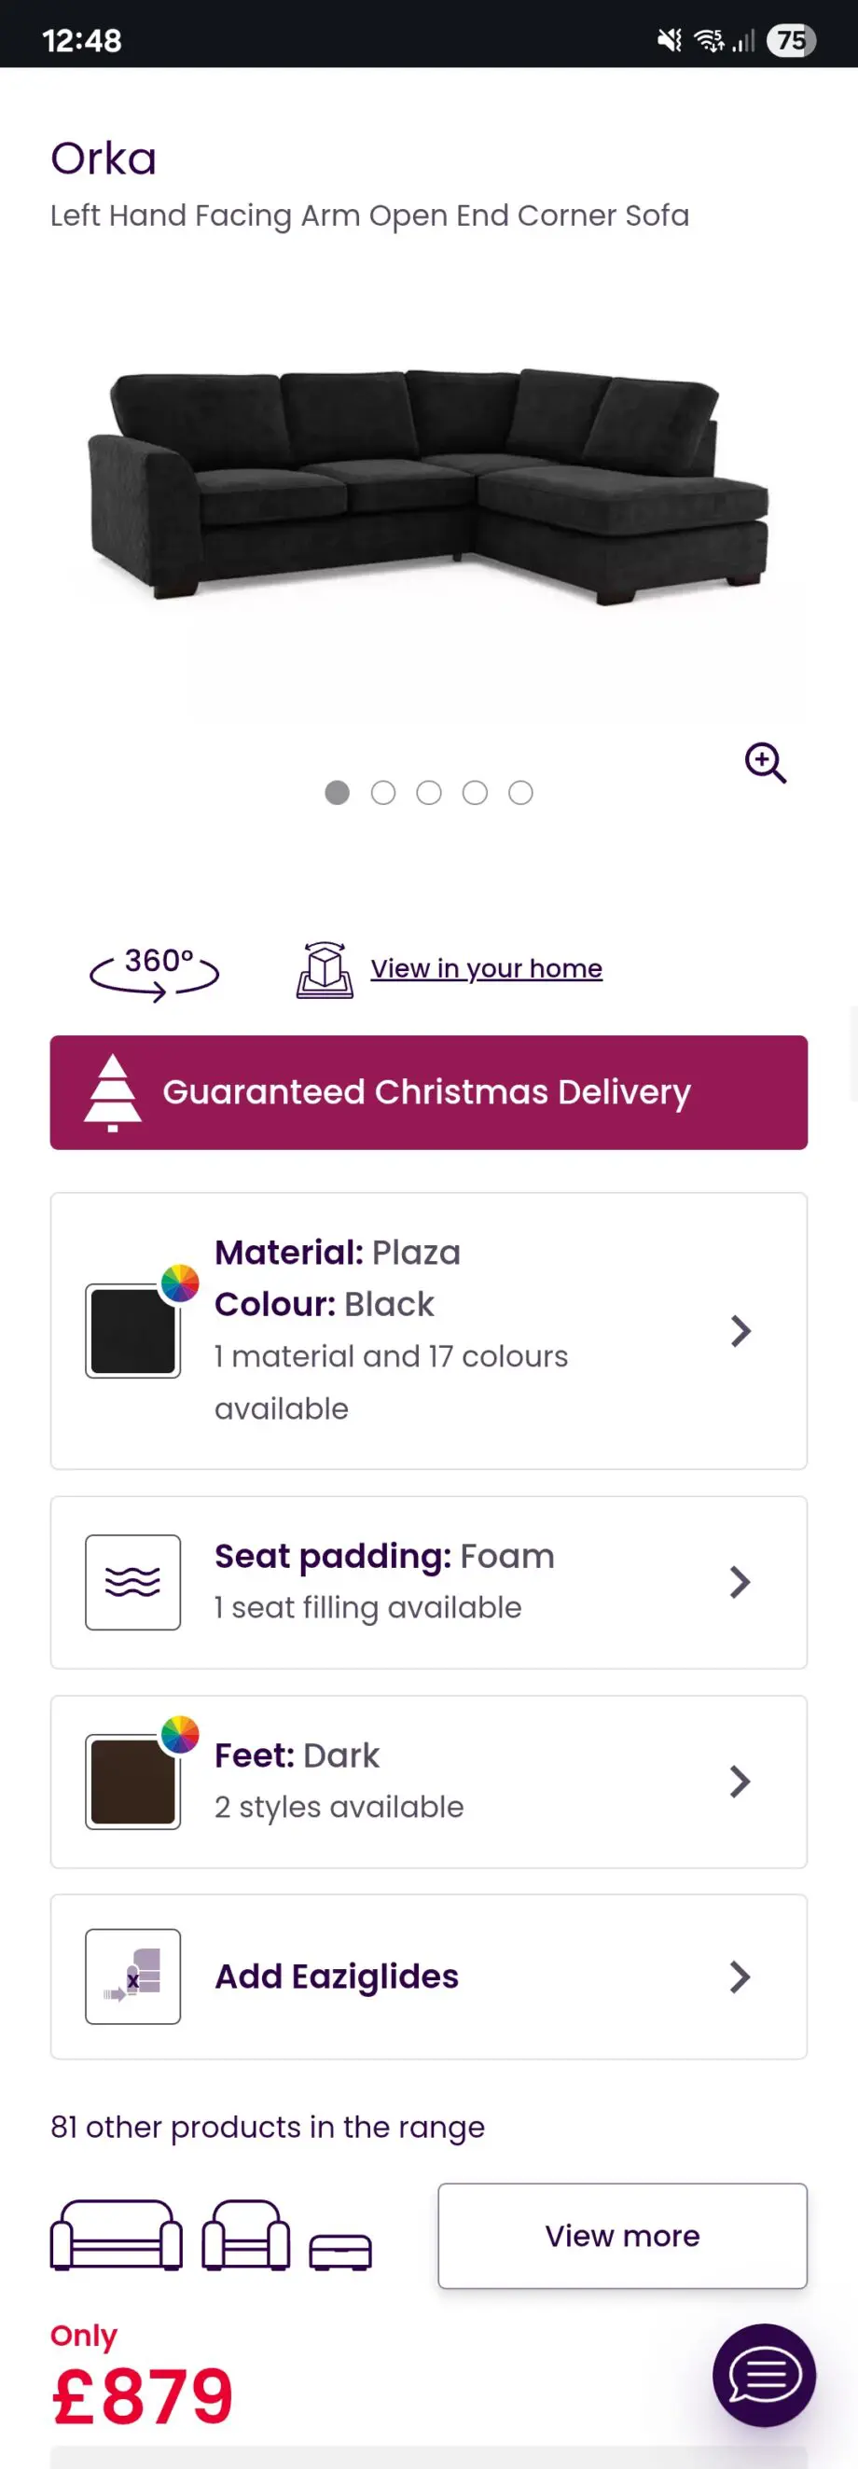
Task: Tap the Eaziglides furniture icon
Action: (133, 1977)
